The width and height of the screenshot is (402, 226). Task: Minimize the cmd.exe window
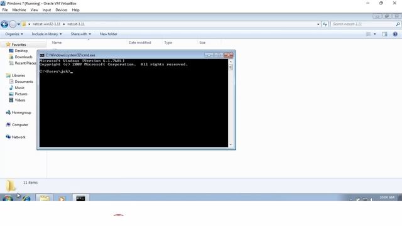click(x=209, y=55)
